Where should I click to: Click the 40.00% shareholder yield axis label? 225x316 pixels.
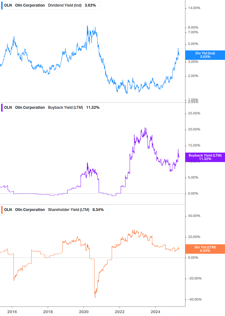(x=194, y=216)
